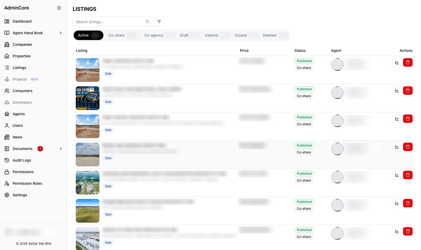Switch to the Draft tab
The height and width of the screenshot is (250, 421).
(190, 35)
